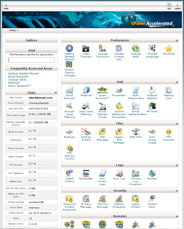View the Error Log
Screen dimensions: 184x229
point(119,173)
